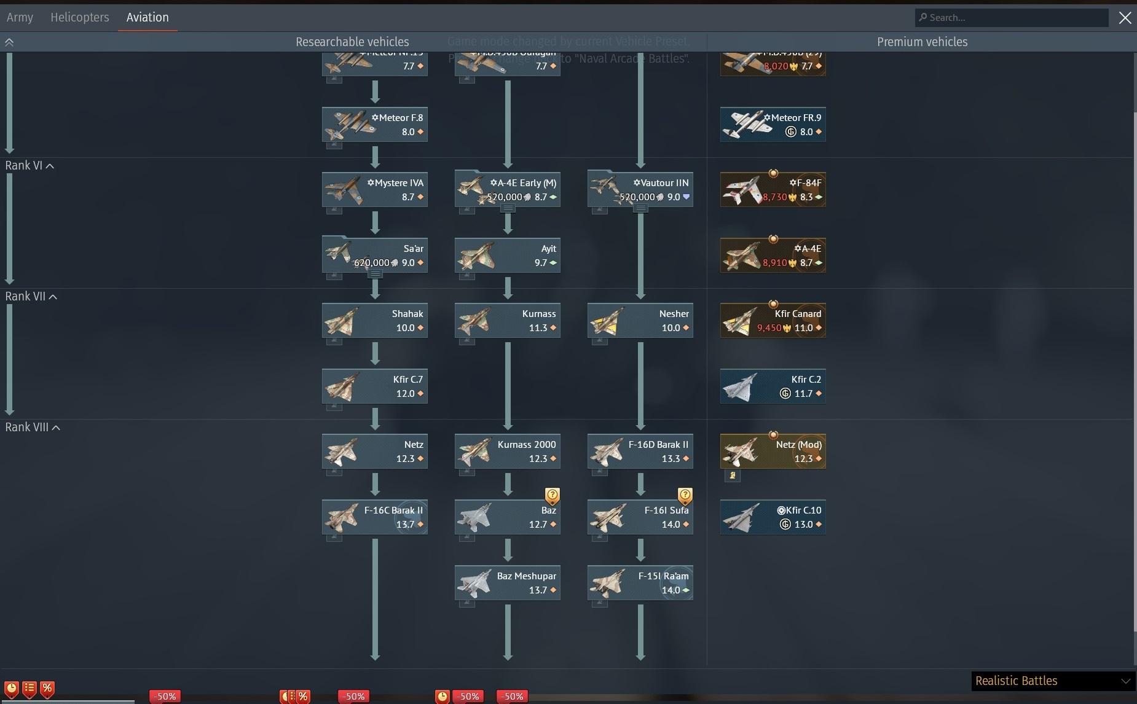Select the Netz 12.3 fighter

tap(375, 452)
